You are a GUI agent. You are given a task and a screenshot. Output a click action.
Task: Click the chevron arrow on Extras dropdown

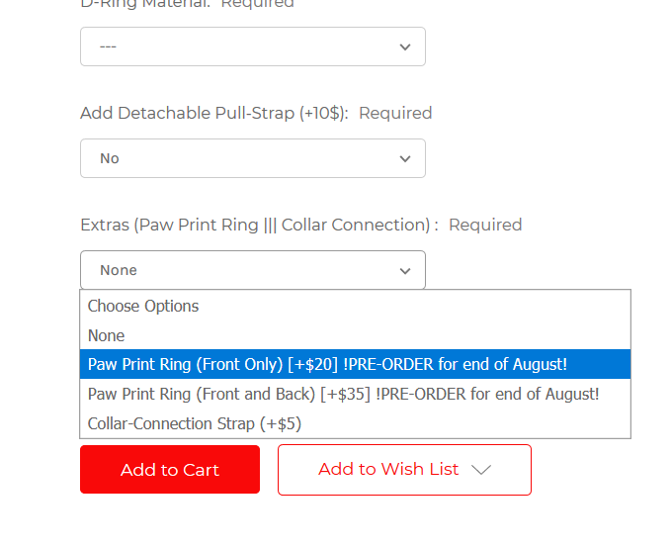(x=405, y=271)
